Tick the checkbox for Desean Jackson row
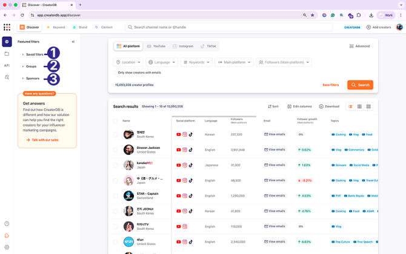Screen dimensions: 406x254 [115, 149]
